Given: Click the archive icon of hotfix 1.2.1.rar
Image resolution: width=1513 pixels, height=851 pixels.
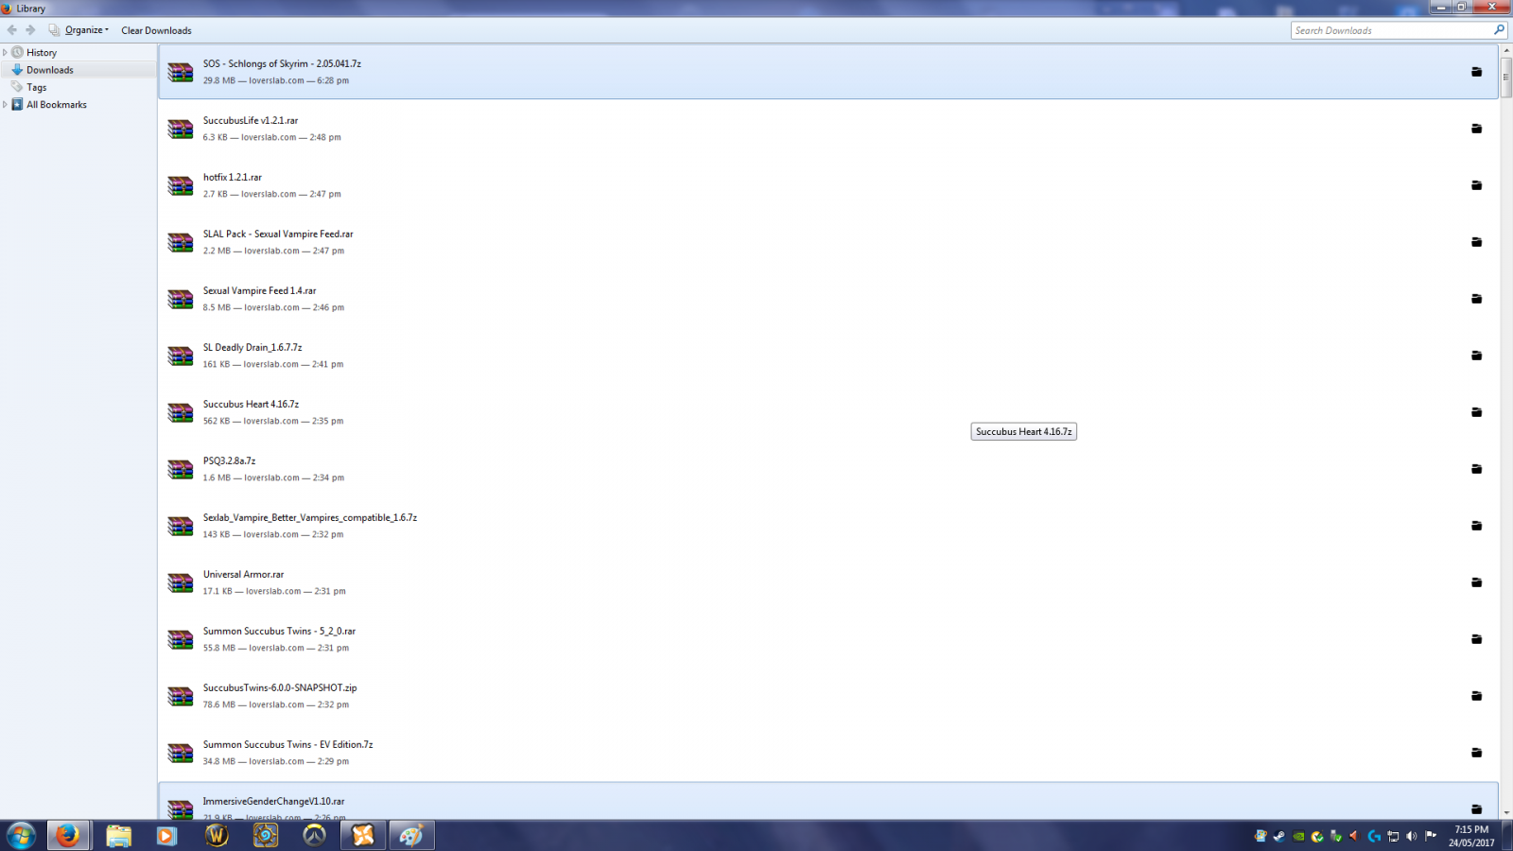Looking at the screenshot, I should [x=181, y=185].
